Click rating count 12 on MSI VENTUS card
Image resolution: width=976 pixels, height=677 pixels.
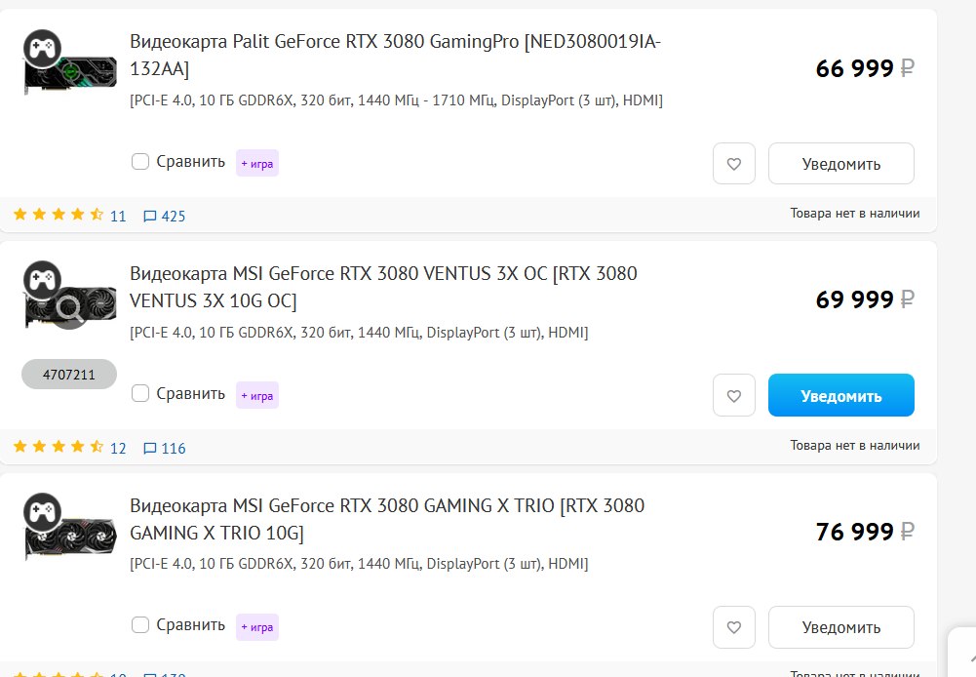(x=118, y=449)
